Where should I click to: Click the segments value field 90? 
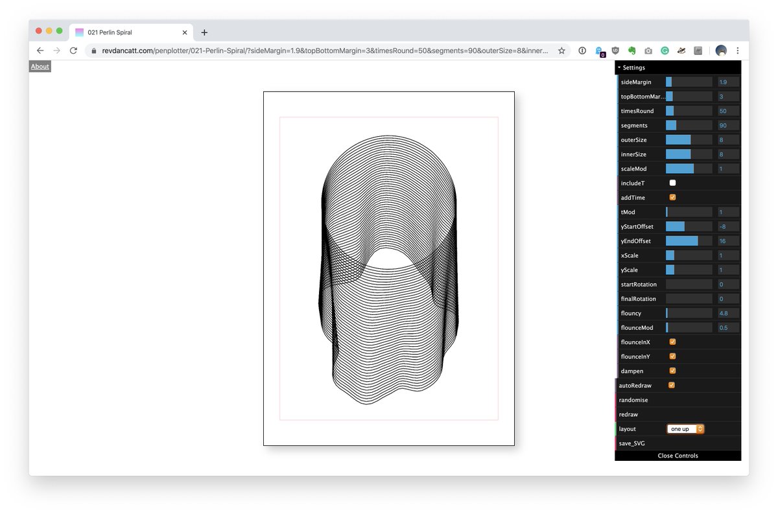(728, 125)
